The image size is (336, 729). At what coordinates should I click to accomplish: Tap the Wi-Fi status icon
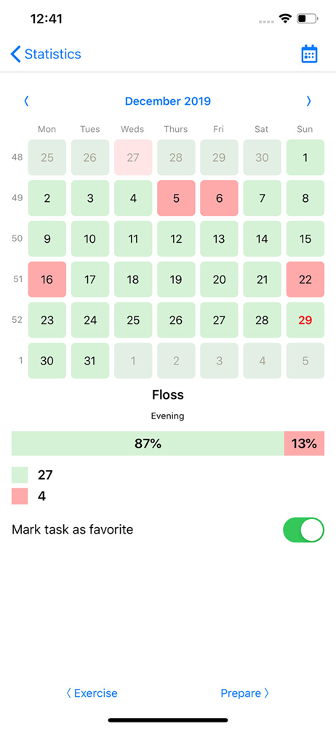point(285,19)
